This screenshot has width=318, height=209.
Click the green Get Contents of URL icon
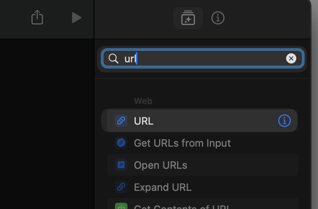pos(121,206)
